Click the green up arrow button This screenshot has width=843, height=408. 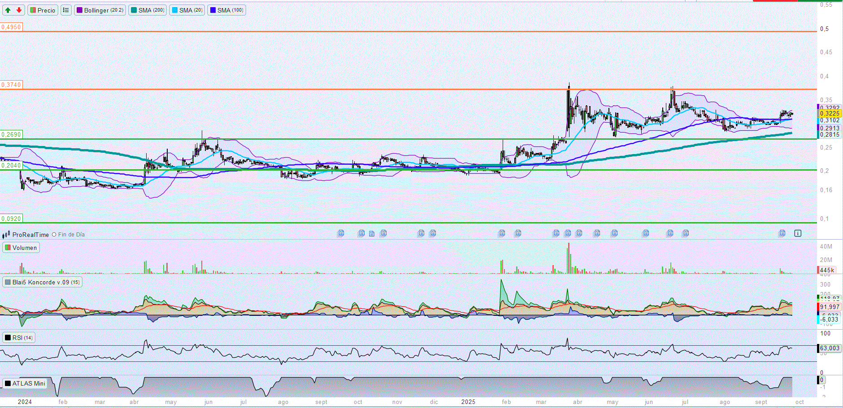click(8, 10)
